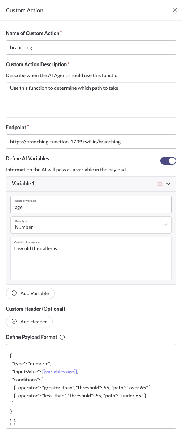Open the Data Type dropdown
This screenshot has height=431, width=182.
tap(91, 225)
